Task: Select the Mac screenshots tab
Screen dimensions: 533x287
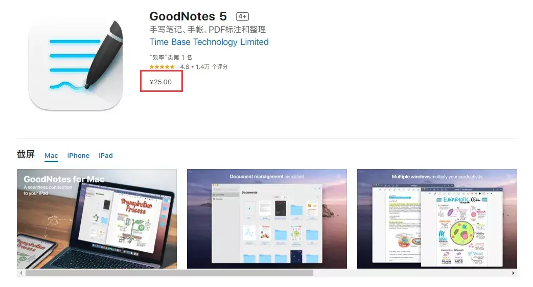Action: 51,156
